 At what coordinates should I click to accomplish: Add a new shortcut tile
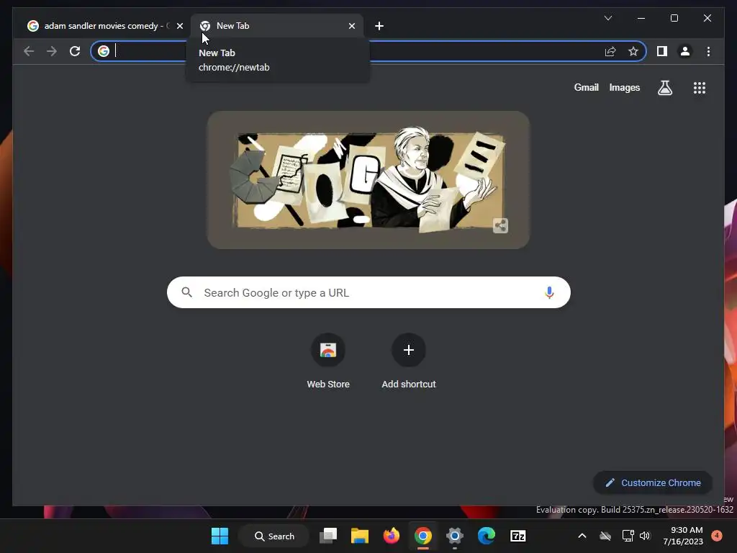point(409,361)
